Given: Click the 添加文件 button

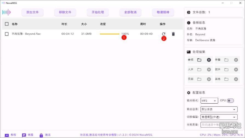Looking at the screenshot, I should tap(32, 12).
